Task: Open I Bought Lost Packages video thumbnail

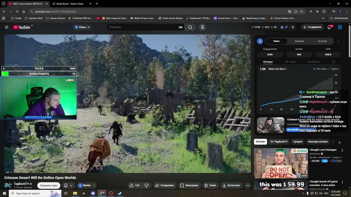Action: 281,163
